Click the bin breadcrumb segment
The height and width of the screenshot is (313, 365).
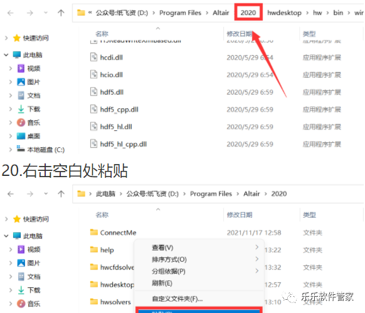click(x=338, y=13)
